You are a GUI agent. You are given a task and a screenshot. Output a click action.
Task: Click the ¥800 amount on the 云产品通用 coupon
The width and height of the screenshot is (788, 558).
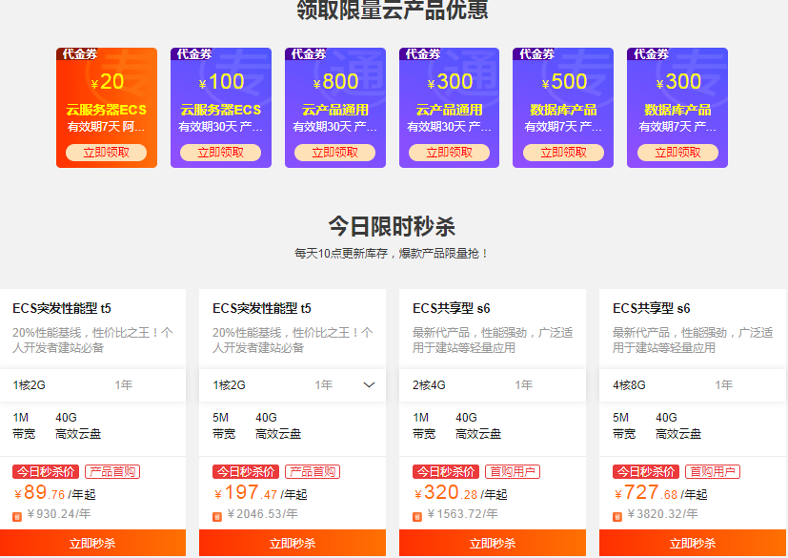(335, 81)
